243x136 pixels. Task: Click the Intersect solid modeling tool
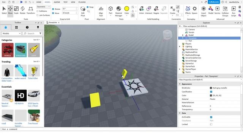pyautogui.click(x=148, y=10)
